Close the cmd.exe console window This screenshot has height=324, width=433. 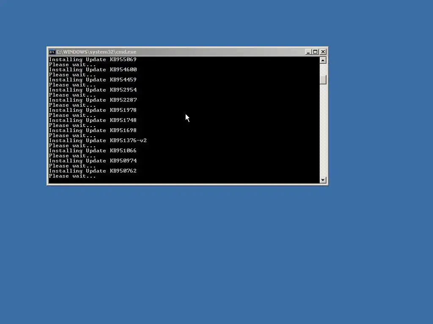pyautogui.click(x=323, y=52)
